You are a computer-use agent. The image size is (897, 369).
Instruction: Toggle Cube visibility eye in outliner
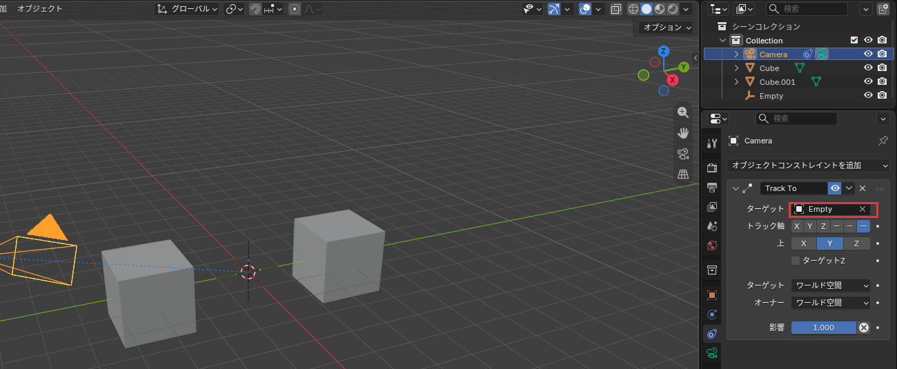coord(869,68)
